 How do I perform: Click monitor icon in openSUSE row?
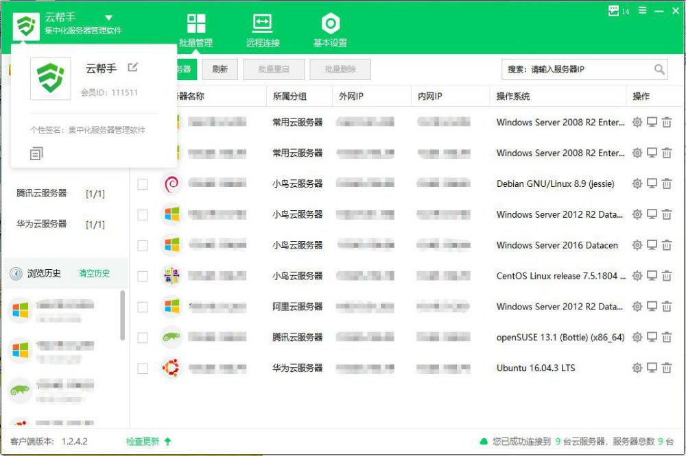pyautogui.click(x=652, y=337)
